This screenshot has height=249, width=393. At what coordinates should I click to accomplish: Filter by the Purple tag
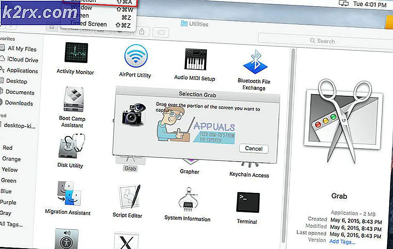pyautogui.click(x=8, y=202)
